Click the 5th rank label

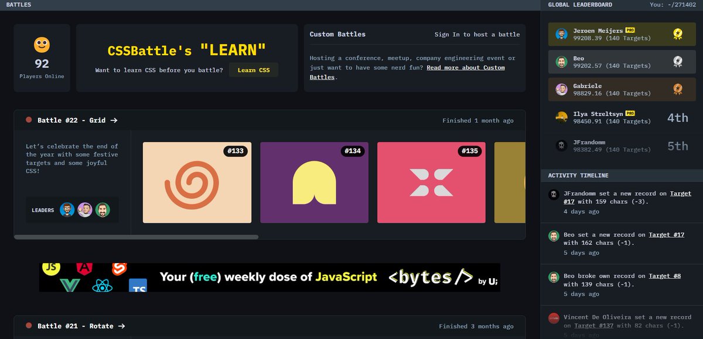tap(678, 146)
